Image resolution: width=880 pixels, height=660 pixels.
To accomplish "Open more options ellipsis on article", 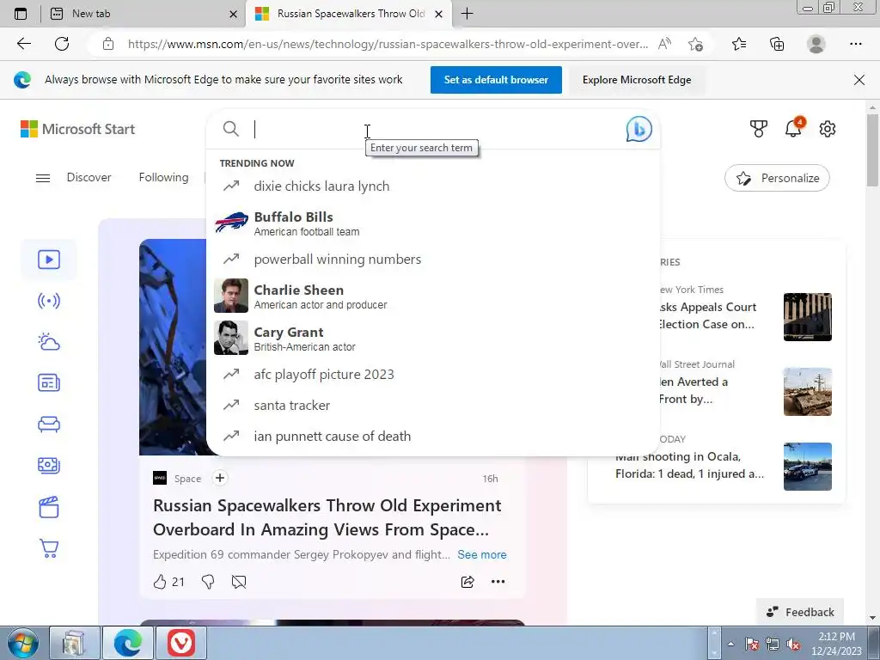I will [498, 582].
